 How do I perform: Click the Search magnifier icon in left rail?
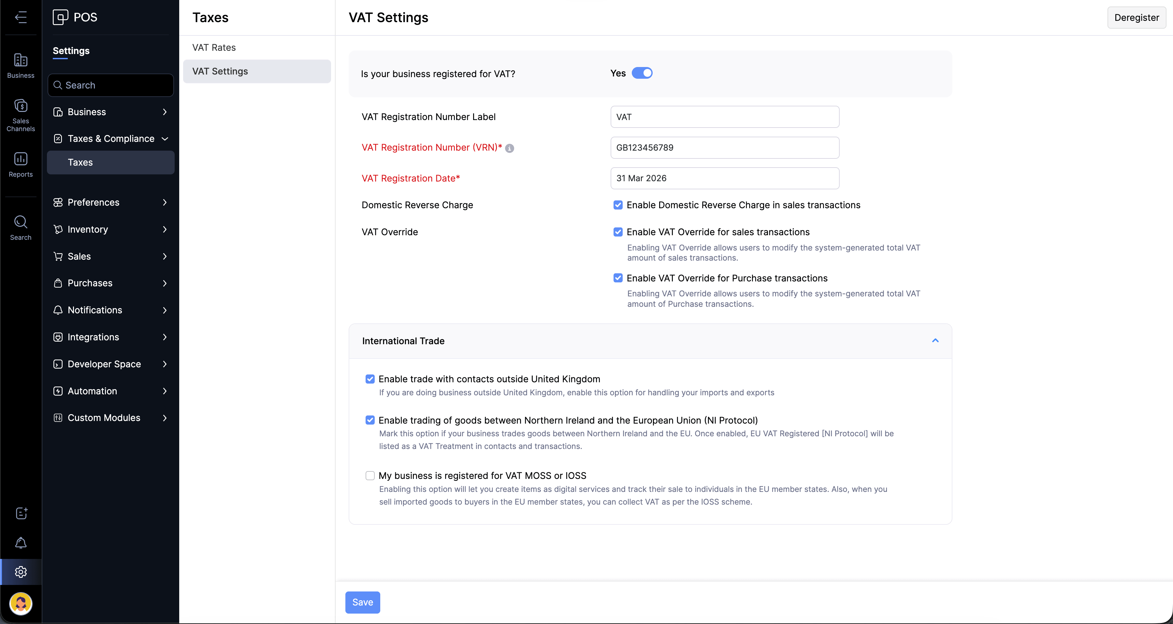point(21,227)
